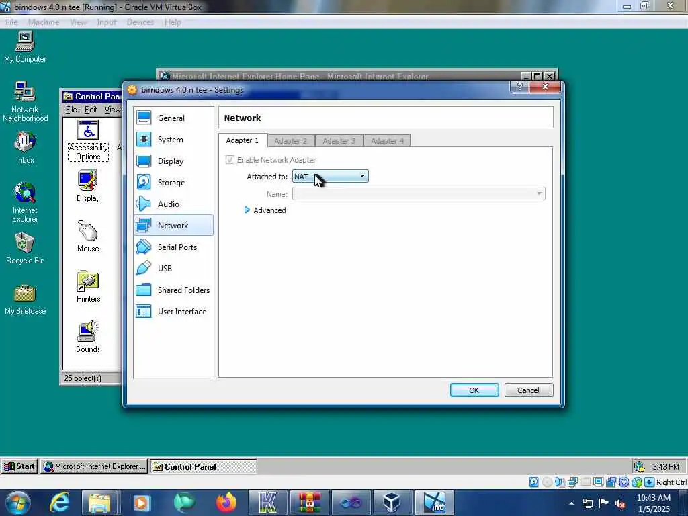Select Internet Explorer desktop icon
Screen dimensions: 688x516
pos(25,202)
